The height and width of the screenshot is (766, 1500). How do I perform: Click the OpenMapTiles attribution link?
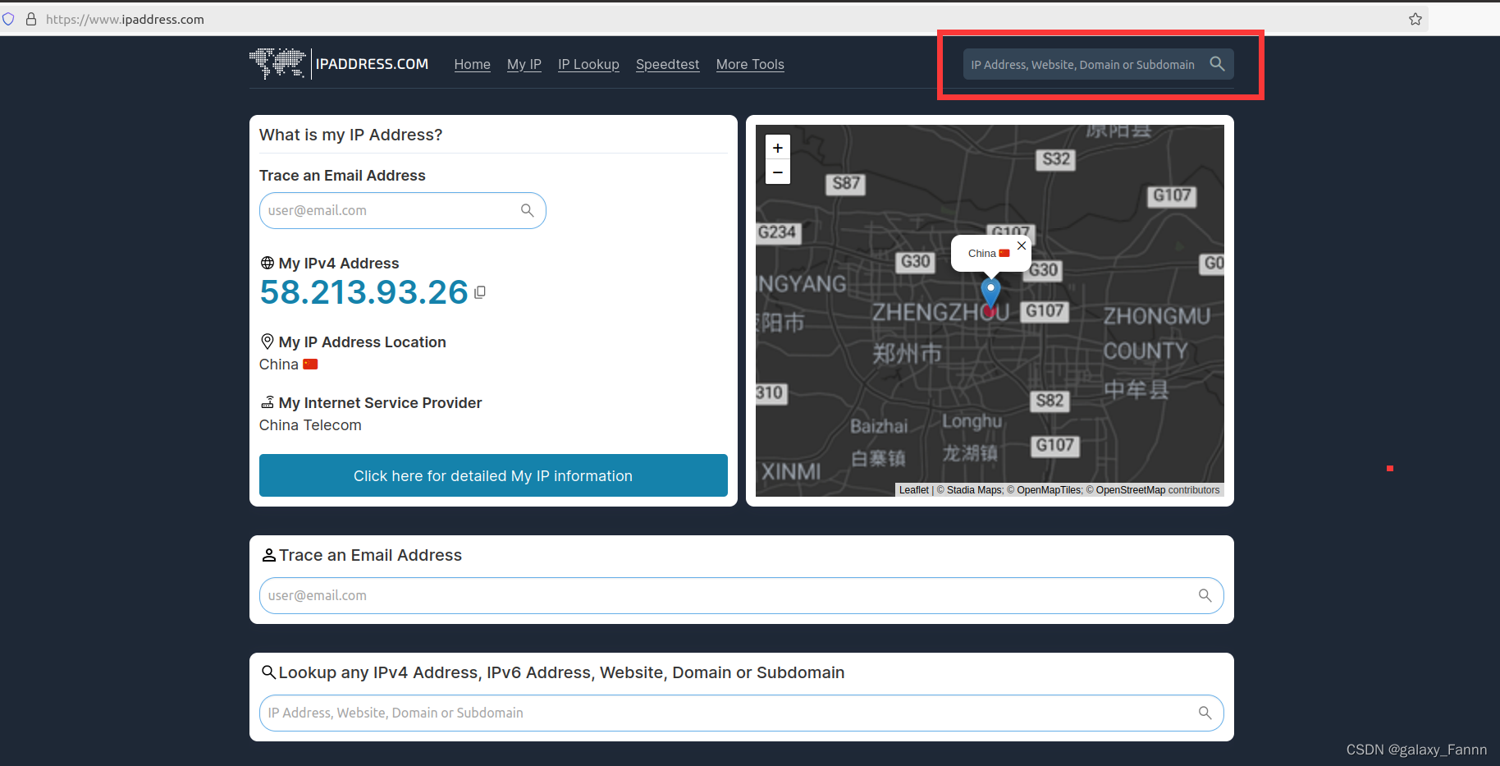(1049, 490)
